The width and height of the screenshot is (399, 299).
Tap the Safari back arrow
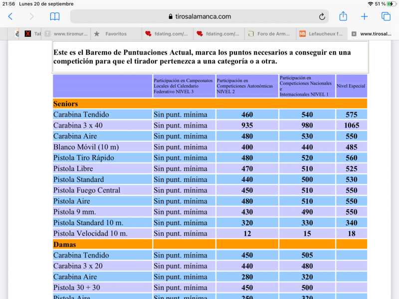10,16
